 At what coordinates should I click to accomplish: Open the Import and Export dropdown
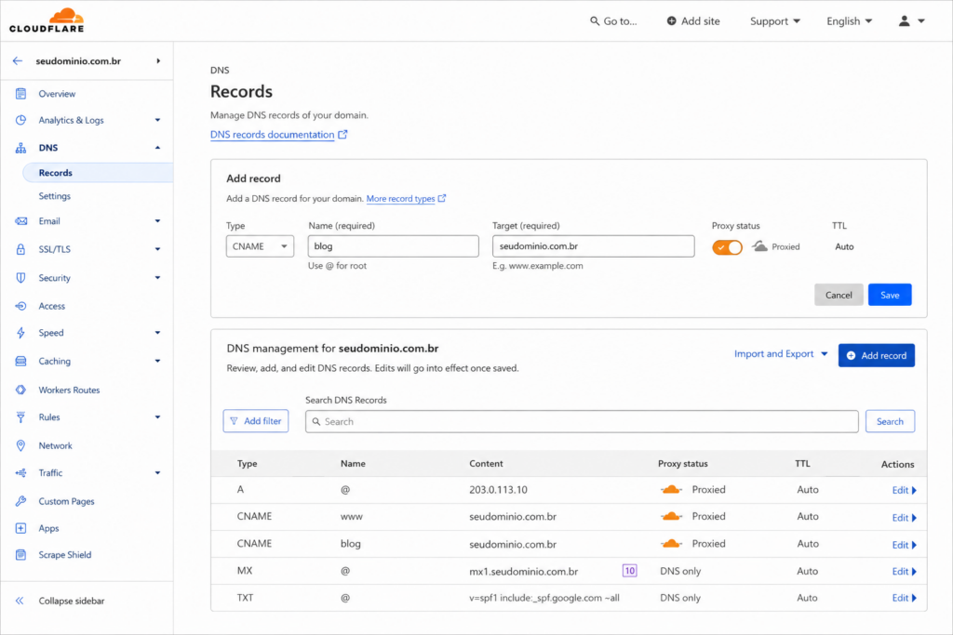click(781, 354)
